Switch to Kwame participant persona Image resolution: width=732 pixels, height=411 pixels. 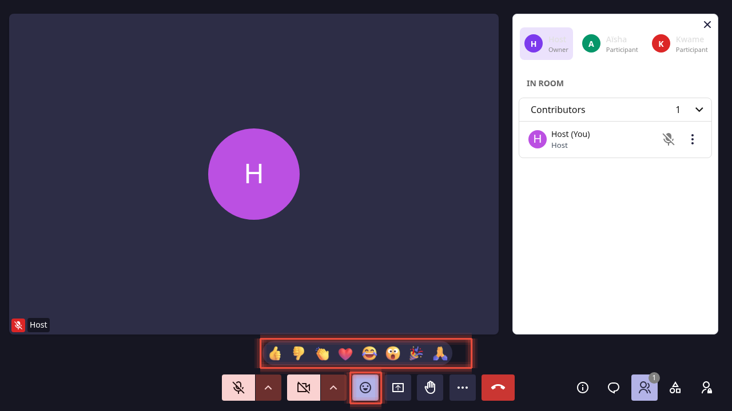[x=680, y=43]
